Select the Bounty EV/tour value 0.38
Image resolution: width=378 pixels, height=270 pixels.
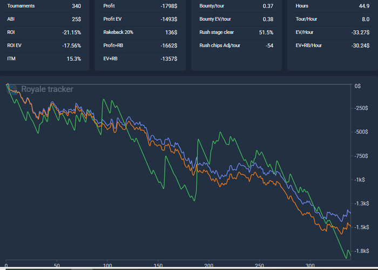click(x=268, y=19)
